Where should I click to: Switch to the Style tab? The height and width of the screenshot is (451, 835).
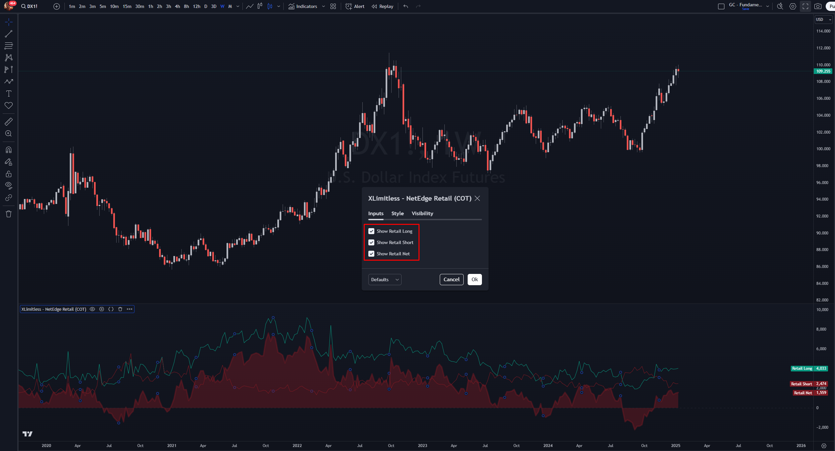pos(397,214)
